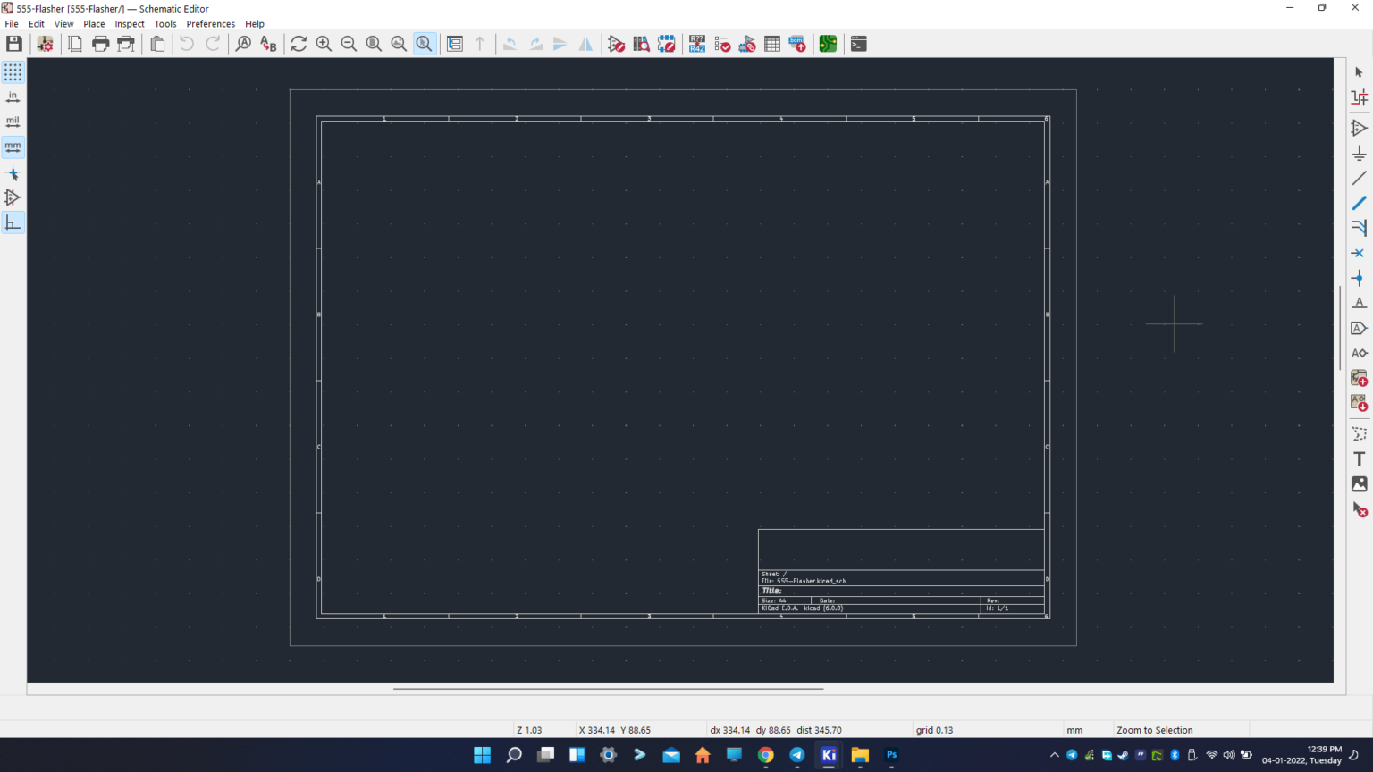
Task: Open the Schematic Setup dialog
Action: click(x=45, y=44)
